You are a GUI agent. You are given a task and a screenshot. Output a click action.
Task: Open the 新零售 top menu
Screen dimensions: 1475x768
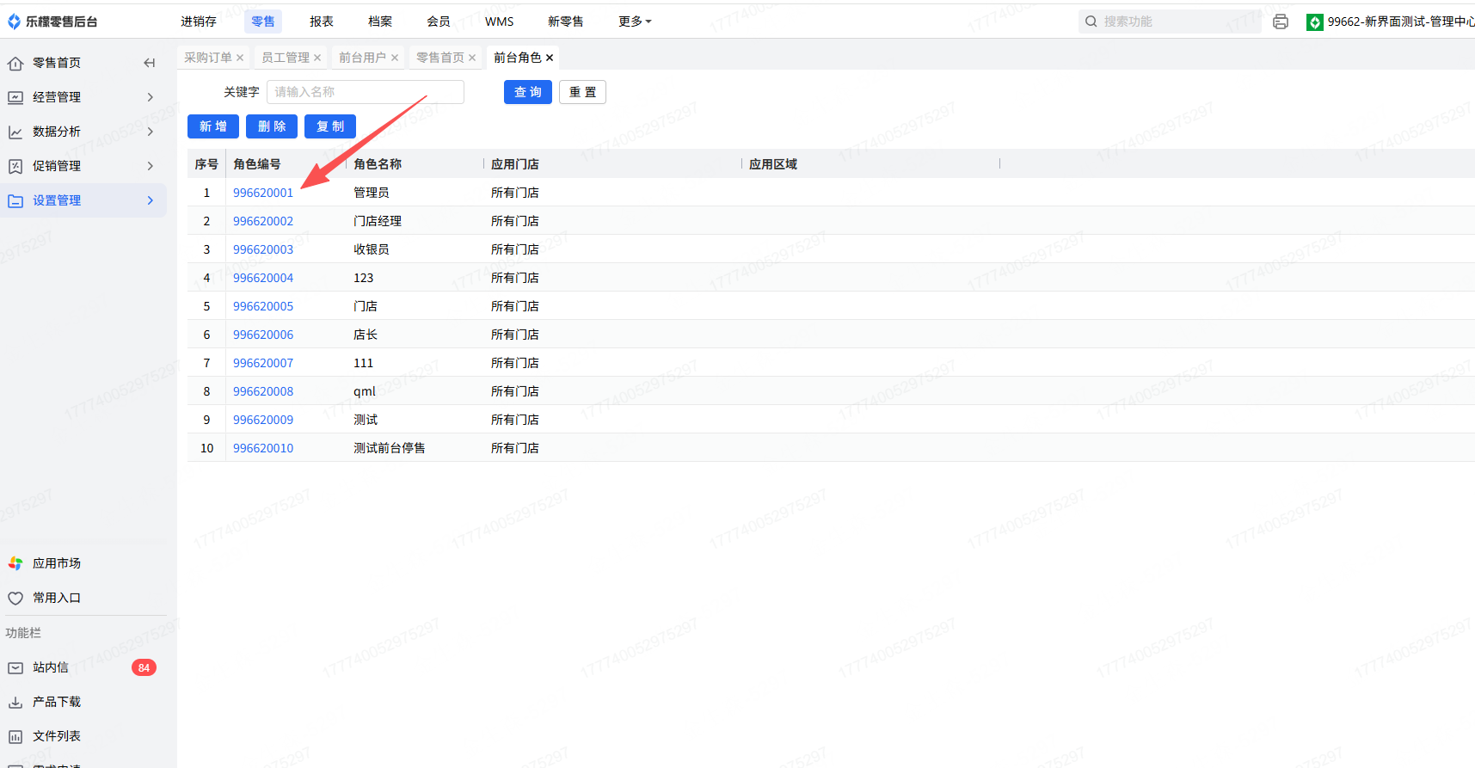(566, 22)
